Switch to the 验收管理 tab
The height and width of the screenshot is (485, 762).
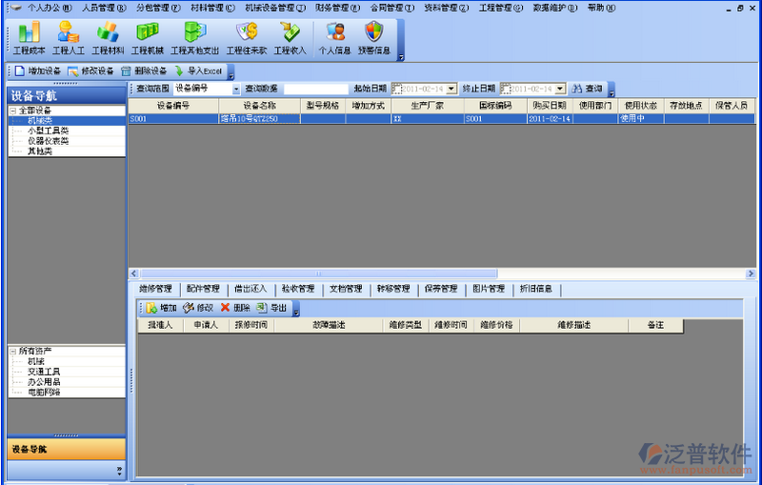[298, 289]
